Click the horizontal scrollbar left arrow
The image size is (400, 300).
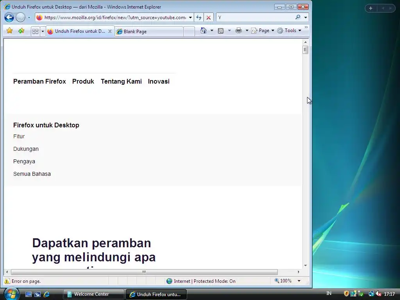[x=7, y=272]
